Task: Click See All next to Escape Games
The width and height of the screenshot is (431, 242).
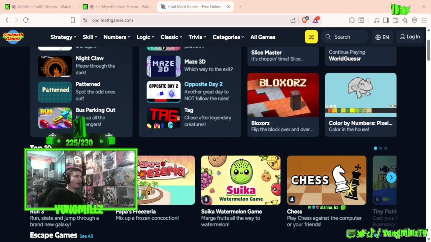Action: tap(86, 236)
